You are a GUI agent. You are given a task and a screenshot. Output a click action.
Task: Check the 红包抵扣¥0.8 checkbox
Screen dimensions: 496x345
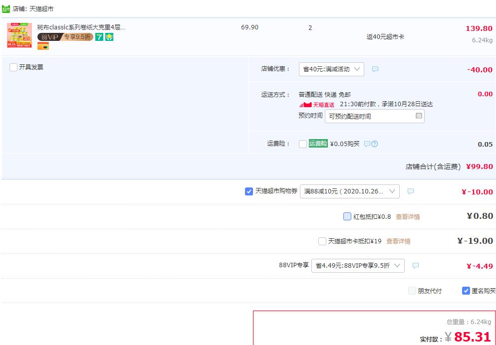pyautogui.click(x=347, y=216)
